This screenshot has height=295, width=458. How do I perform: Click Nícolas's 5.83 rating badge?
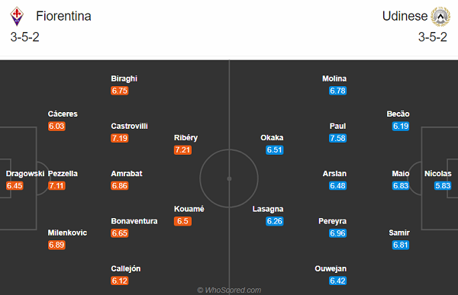click(443, 185)
